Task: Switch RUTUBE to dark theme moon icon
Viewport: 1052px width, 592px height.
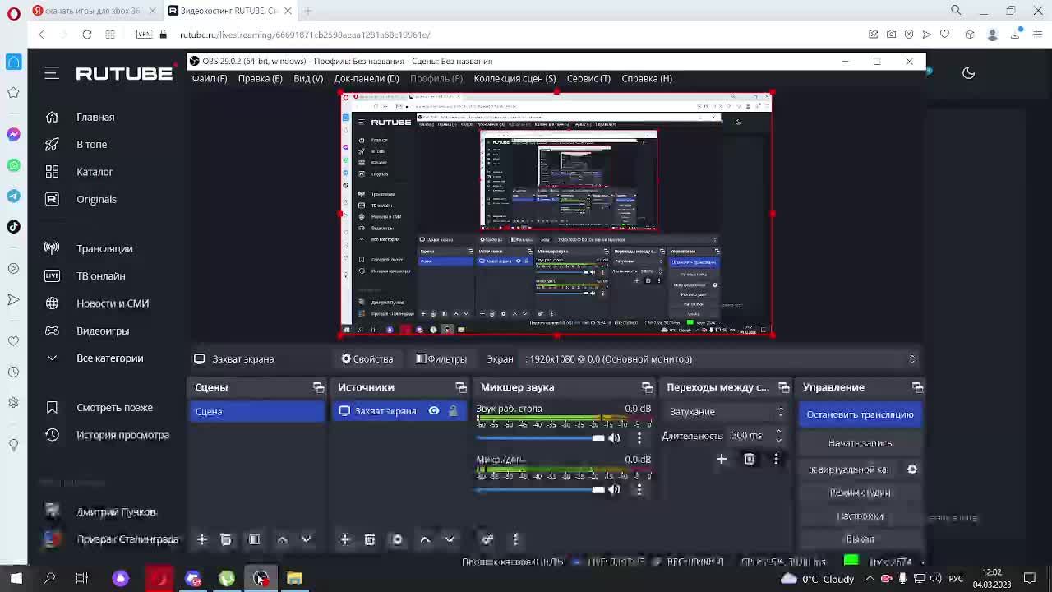Action: point(968,73)
